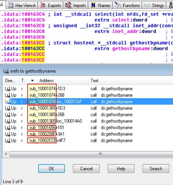Click call text in sub_10001074+1D3 row
The image size is (173, 185).
(111, 89)
